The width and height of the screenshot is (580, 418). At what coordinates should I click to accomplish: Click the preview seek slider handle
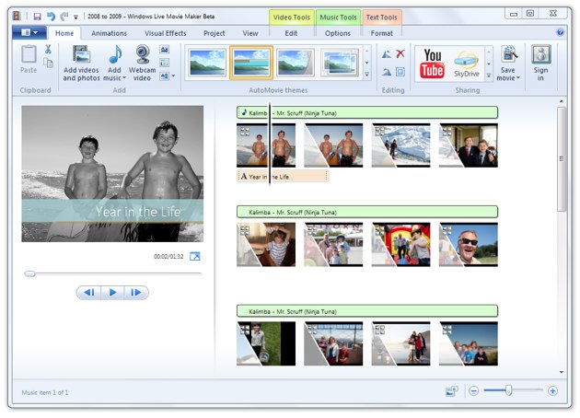point(30,273)
